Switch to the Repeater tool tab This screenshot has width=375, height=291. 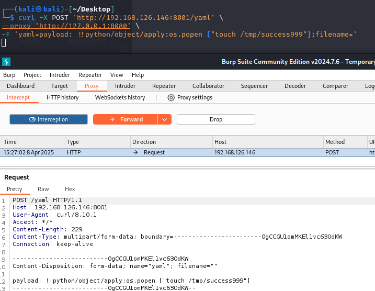coord(164,86)
